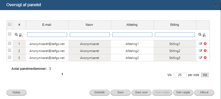Edit the Afdeling2 member entry
This screenshot has width=221, height=99.
click(201, 51)
